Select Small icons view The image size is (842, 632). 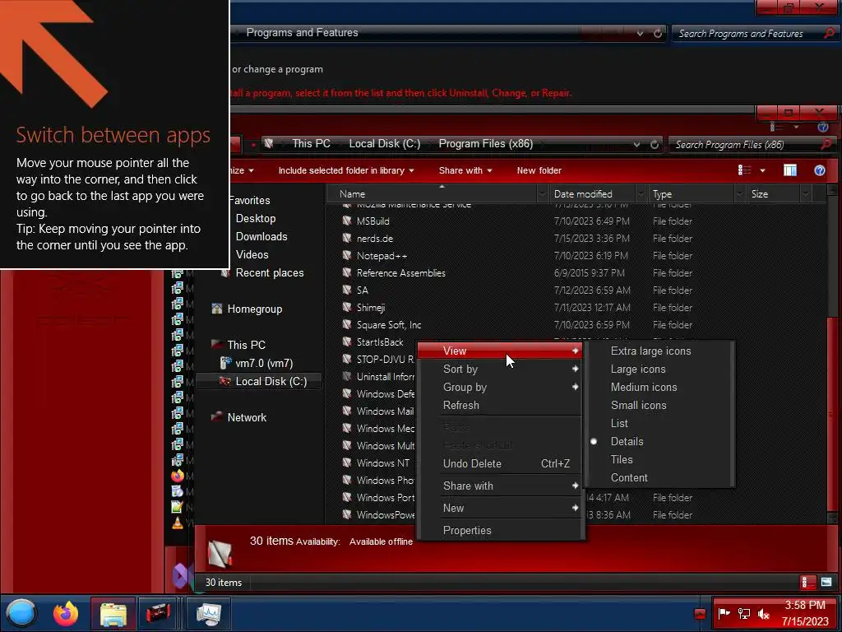click(660, 405)
